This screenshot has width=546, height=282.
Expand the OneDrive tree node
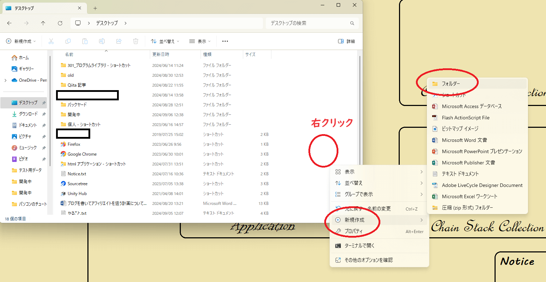(x=5, y=80)
